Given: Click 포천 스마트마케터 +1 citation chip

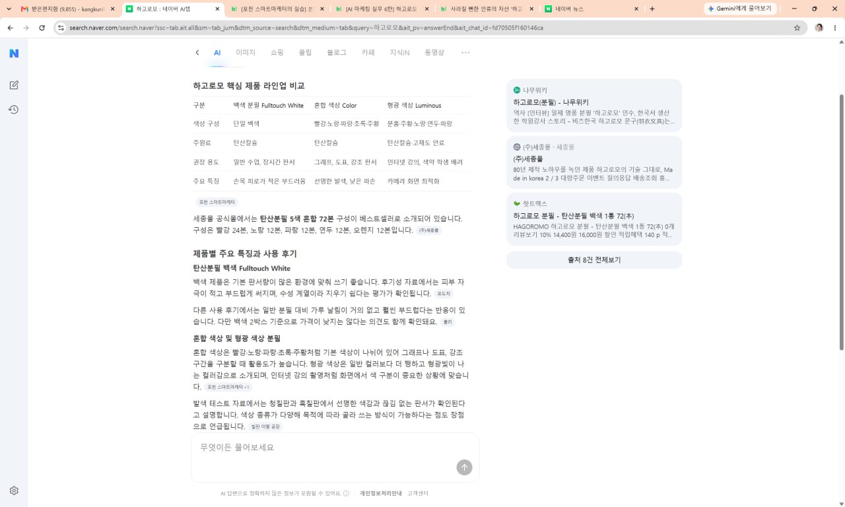Looking at the screenshot, I should click(227, 387).
